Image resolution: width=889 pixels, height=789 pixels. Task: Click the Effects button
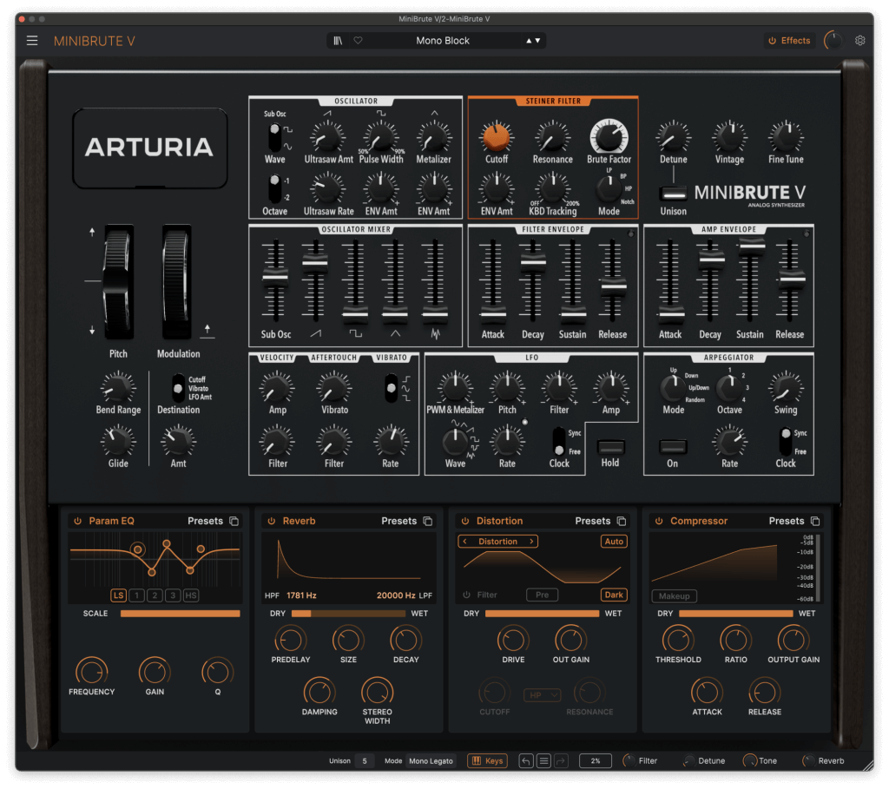pyautogui.click(x=789, y=41)
